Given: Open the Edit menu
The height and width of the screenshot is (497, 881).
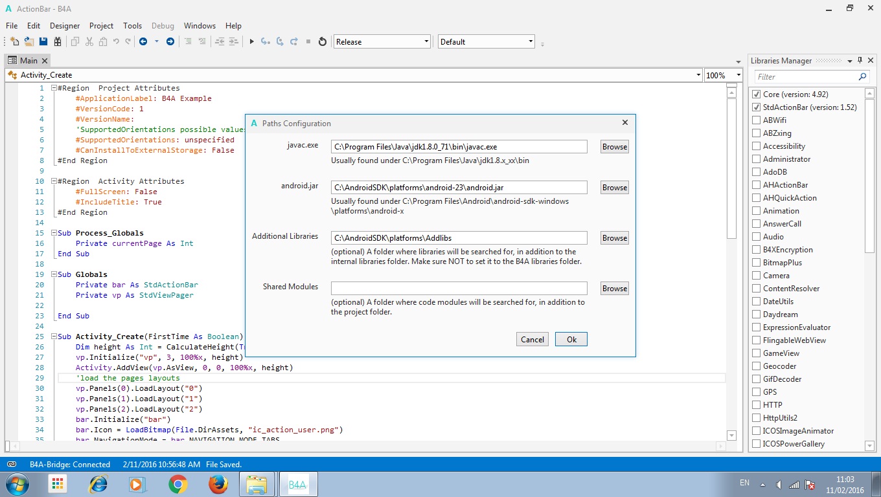Looking at the screenshot, I should (34, 26).
